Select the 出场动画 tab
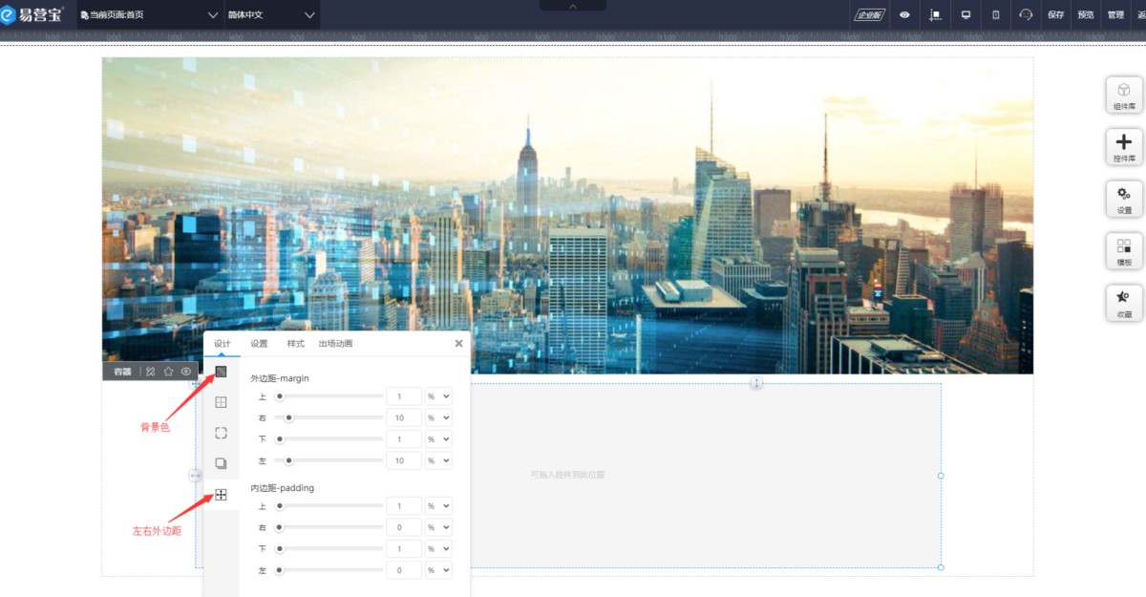This screenshot has height=597, width=1146. pos(335,344)
